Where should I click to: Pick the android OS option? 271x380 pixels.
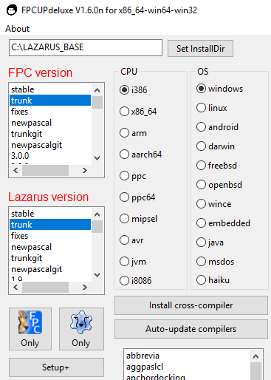tap(217, 127)
